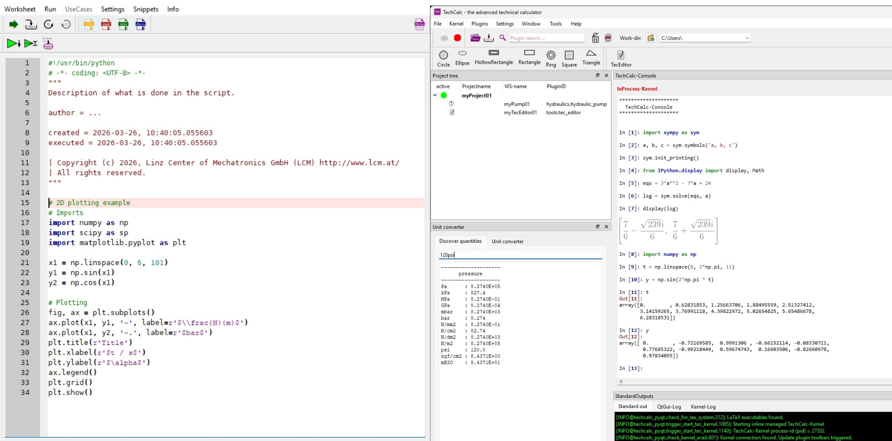The width and height of the screenshot is (892, 441).
Task: Click green play with cursor icon
Action: pos(31,44)
